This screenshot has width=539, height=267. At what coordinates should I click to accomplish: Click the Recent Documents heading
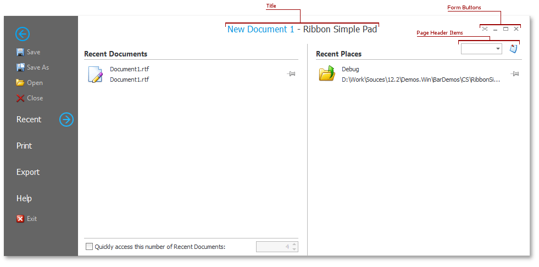115,54
